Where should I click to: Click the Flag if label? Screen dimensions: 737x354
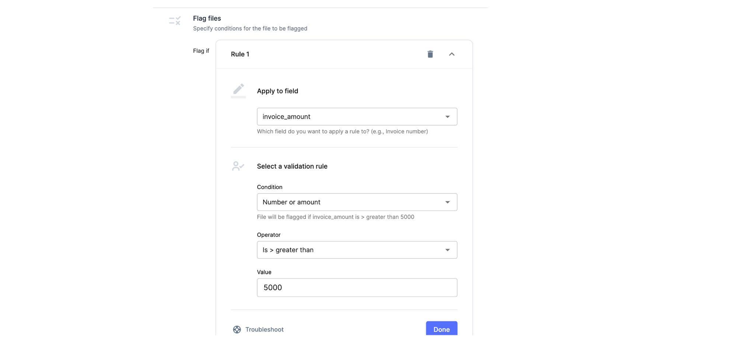click(201, 51)
